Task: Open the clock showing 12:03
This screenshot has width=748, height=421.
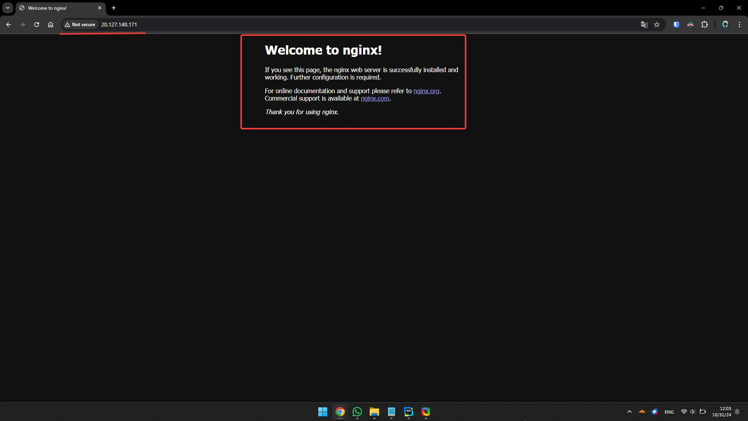Action: [722, 412]
